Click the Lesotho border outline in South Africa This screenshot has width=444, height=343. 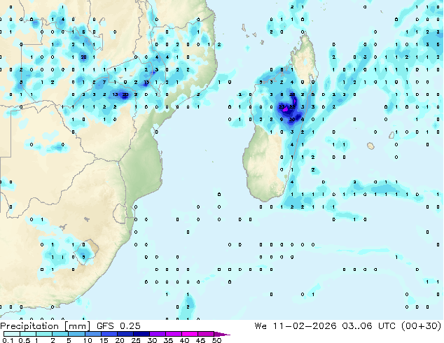(x=86, y=251)
